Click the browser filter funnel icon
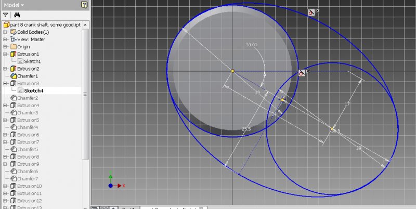Viewport: 416px width, 209px height. (x=5, y=15)
